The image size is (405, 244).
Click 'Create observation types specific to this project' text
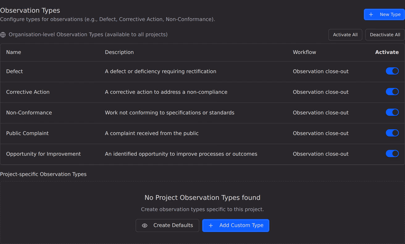point(203,209)
